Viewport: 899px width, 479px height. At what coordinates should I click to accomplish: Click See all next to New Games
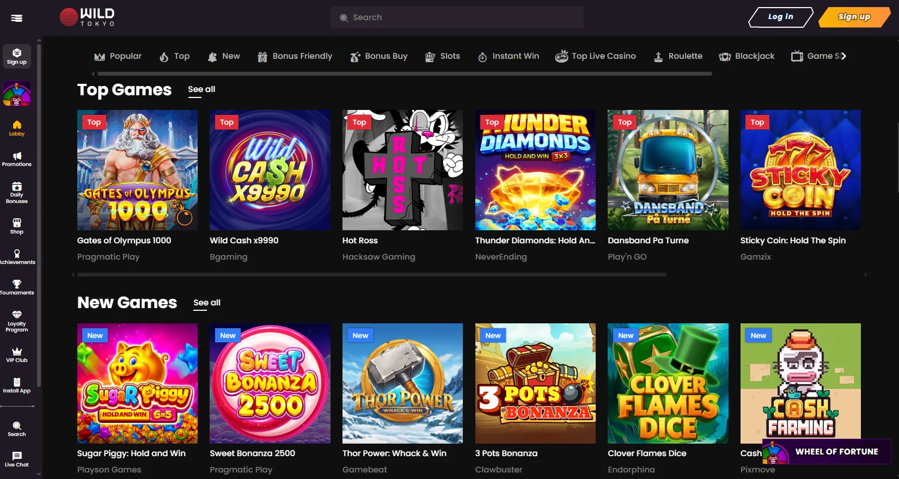pos(207,303)
